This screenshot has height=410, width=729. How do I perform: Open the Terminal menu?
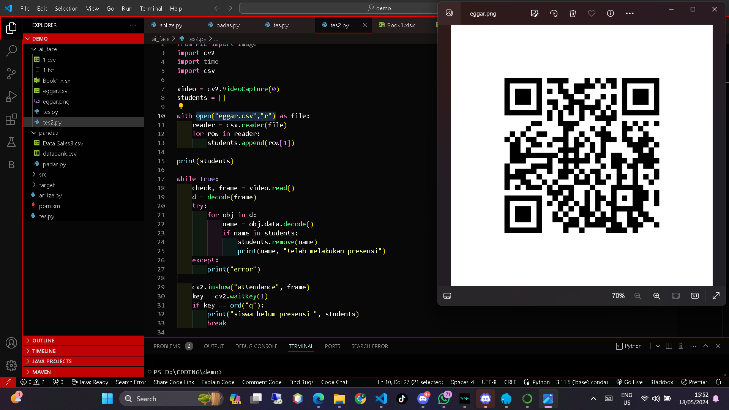point(151,8)
